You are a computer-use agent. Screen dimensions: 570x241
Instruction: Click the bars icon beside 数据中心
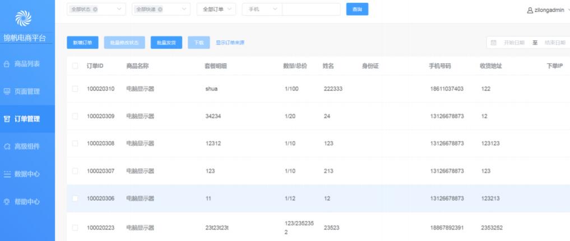[x=7, y=174]
